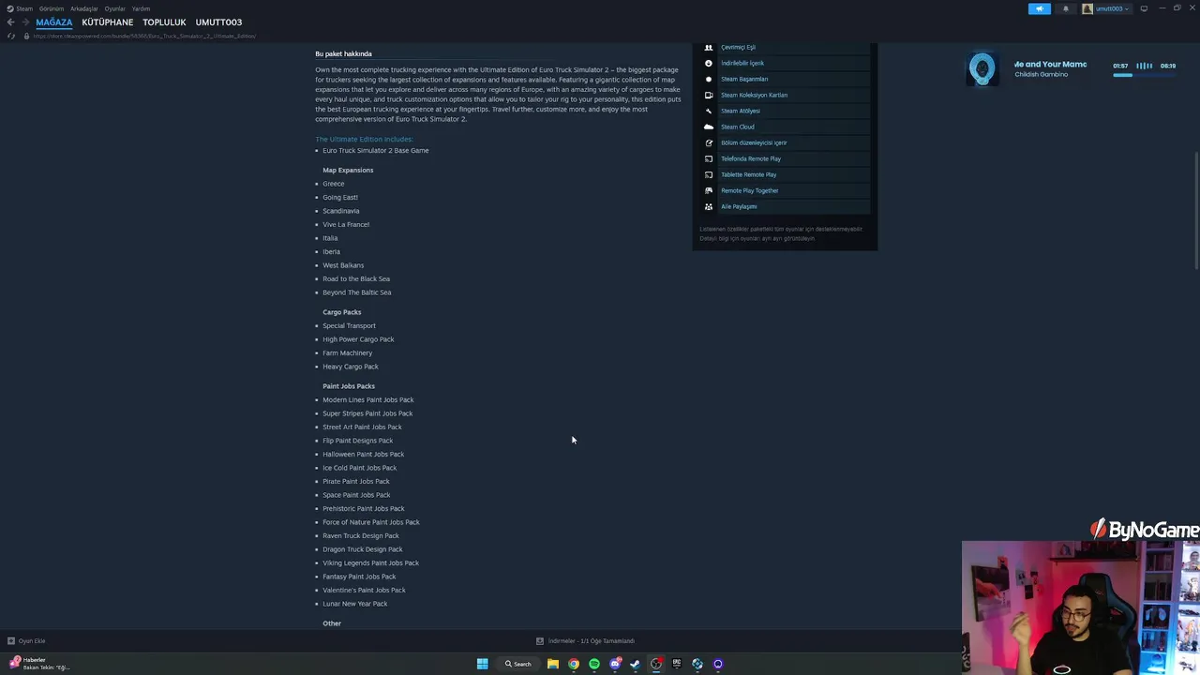This screenshot has width=1200, height=675.
Task: Open the blue announcements megaphone button
Action: point(1039,8)
